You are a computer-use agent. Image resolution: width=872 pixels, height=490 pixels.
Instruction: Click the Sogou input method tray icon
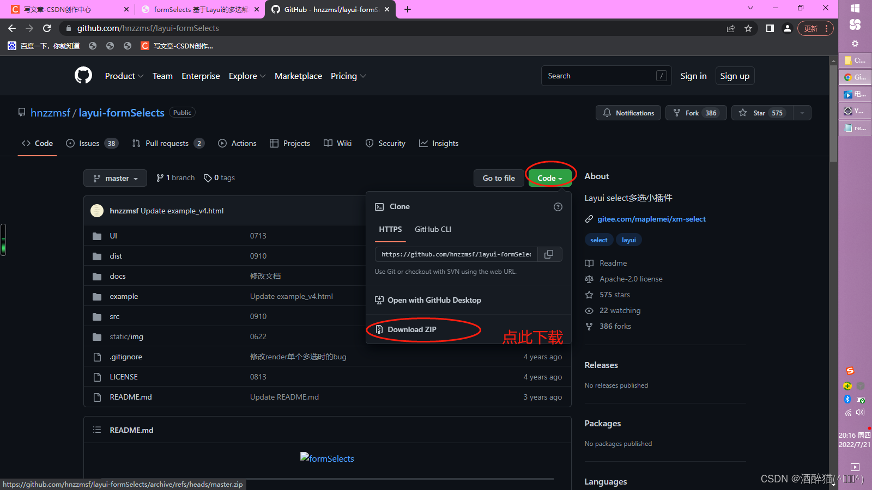pos(850,371)
